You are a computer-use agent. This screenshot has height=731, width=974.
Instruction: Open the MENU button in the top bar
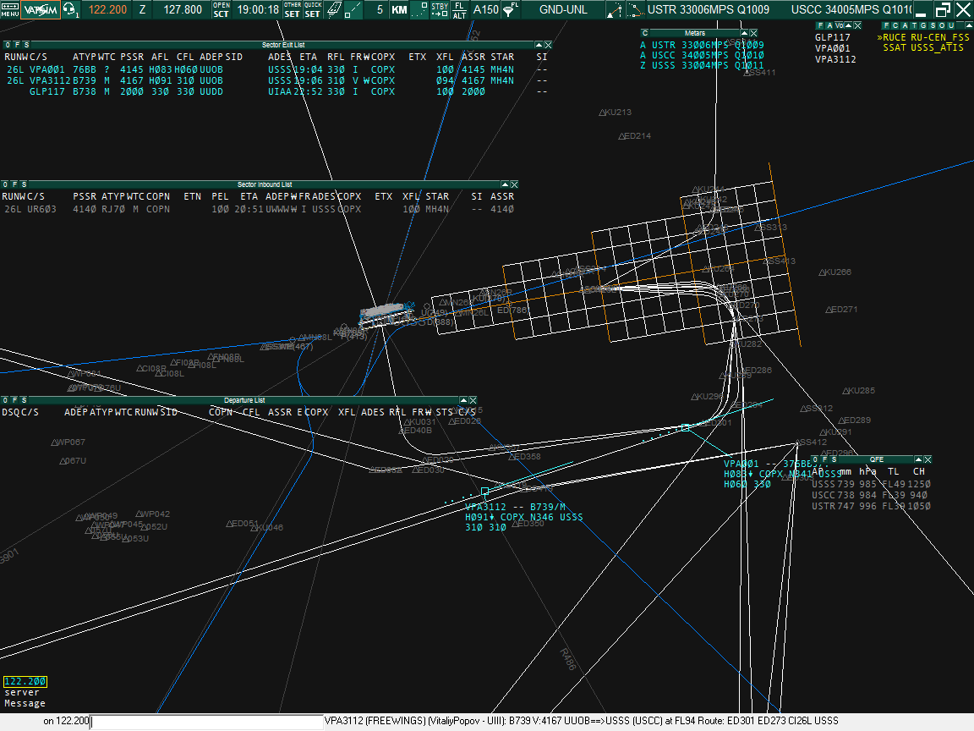[10, 9]
